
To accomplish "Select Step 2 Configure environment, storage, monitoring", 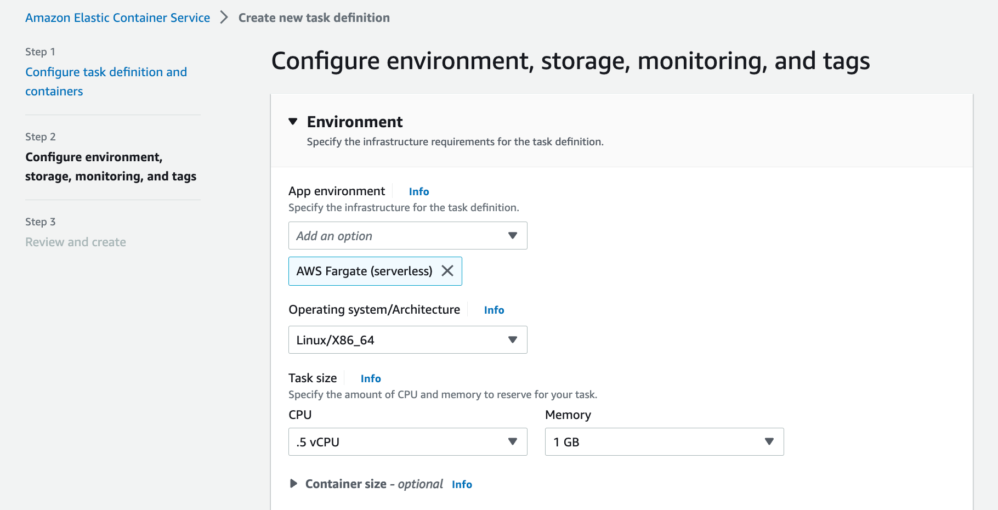I will tap(110, 166).
